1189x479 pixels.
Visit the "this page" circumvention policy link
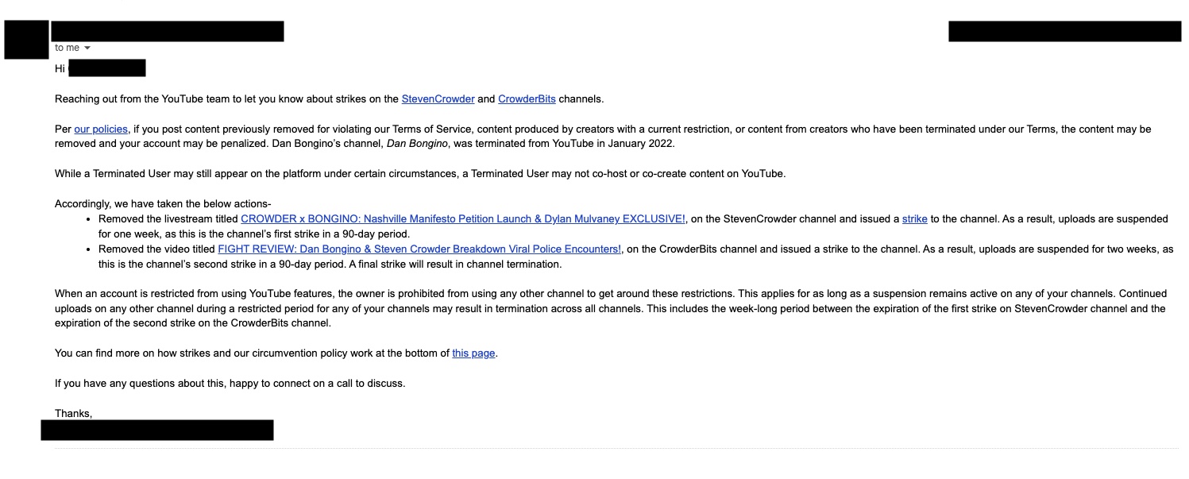coord(474,353)
